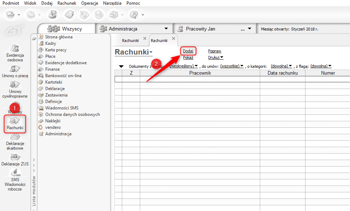The height and width of the screenshot is (211, 350).
Task: Sort by Data rachunku column header
Action: point(282,73)
